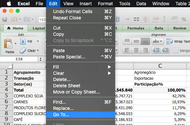Click the Wrap Text button

click(x=178, y=41)
